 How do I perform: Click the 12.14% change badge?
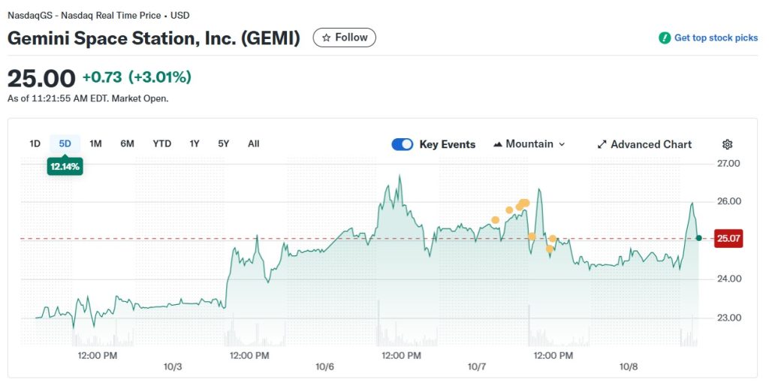pyautogui.click(x=65, y=166)
